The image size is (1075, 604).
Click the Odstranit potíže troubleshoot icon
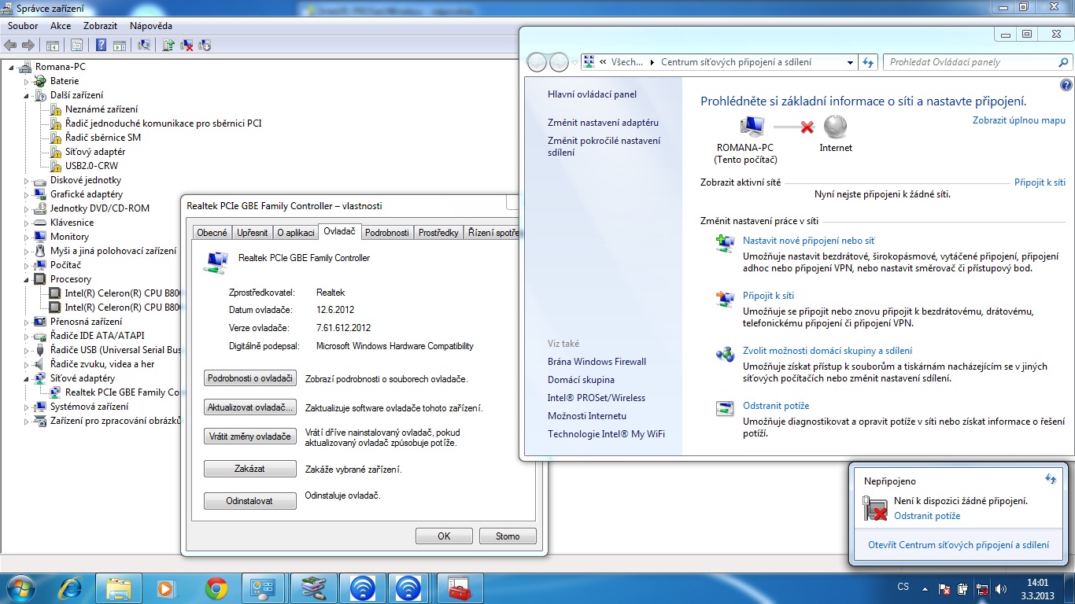[724, 408]
